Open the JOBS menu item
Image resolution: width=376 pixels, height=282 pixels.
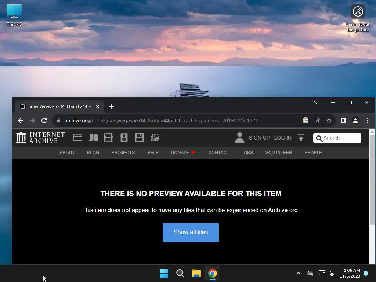(247, 153)
